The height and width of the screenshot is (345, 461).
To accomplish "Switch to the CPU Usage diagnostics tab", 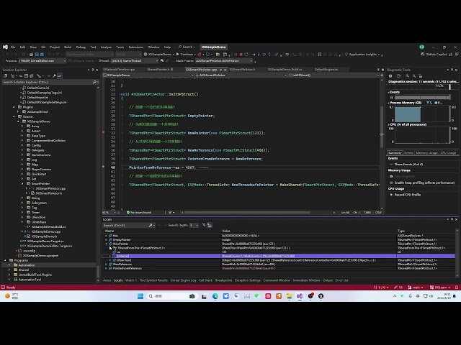I will pos(448,153).
